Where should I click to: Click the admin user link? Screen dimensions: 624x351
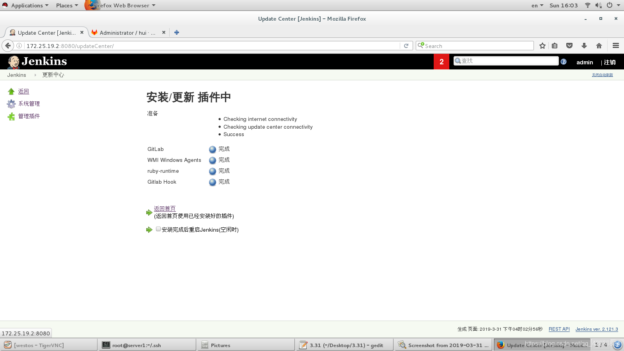585,62
